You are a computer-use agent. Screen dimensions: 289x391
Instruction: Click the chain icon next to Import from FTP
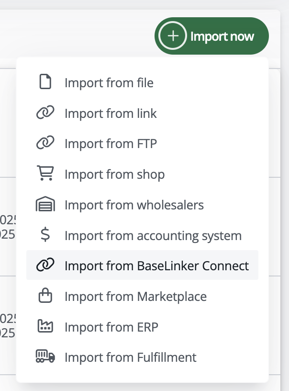[x=45, y=144]
